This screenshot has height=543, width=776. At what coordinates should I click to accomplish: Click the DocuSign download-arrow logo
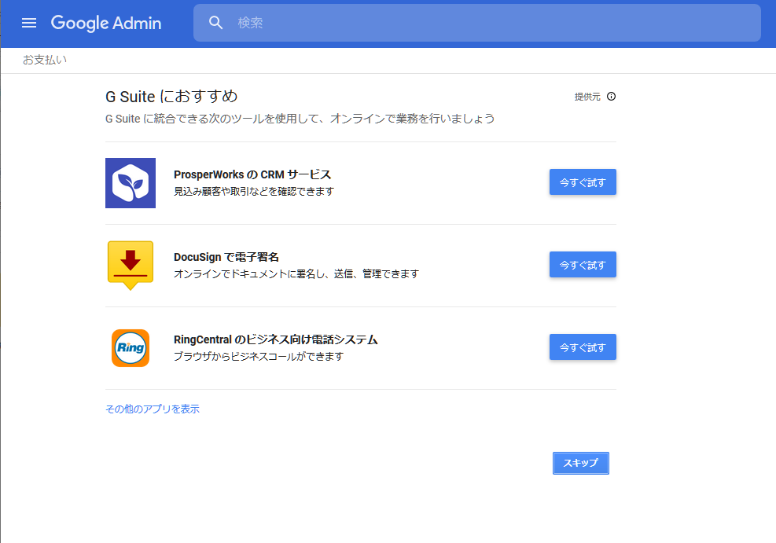point(131,265)
